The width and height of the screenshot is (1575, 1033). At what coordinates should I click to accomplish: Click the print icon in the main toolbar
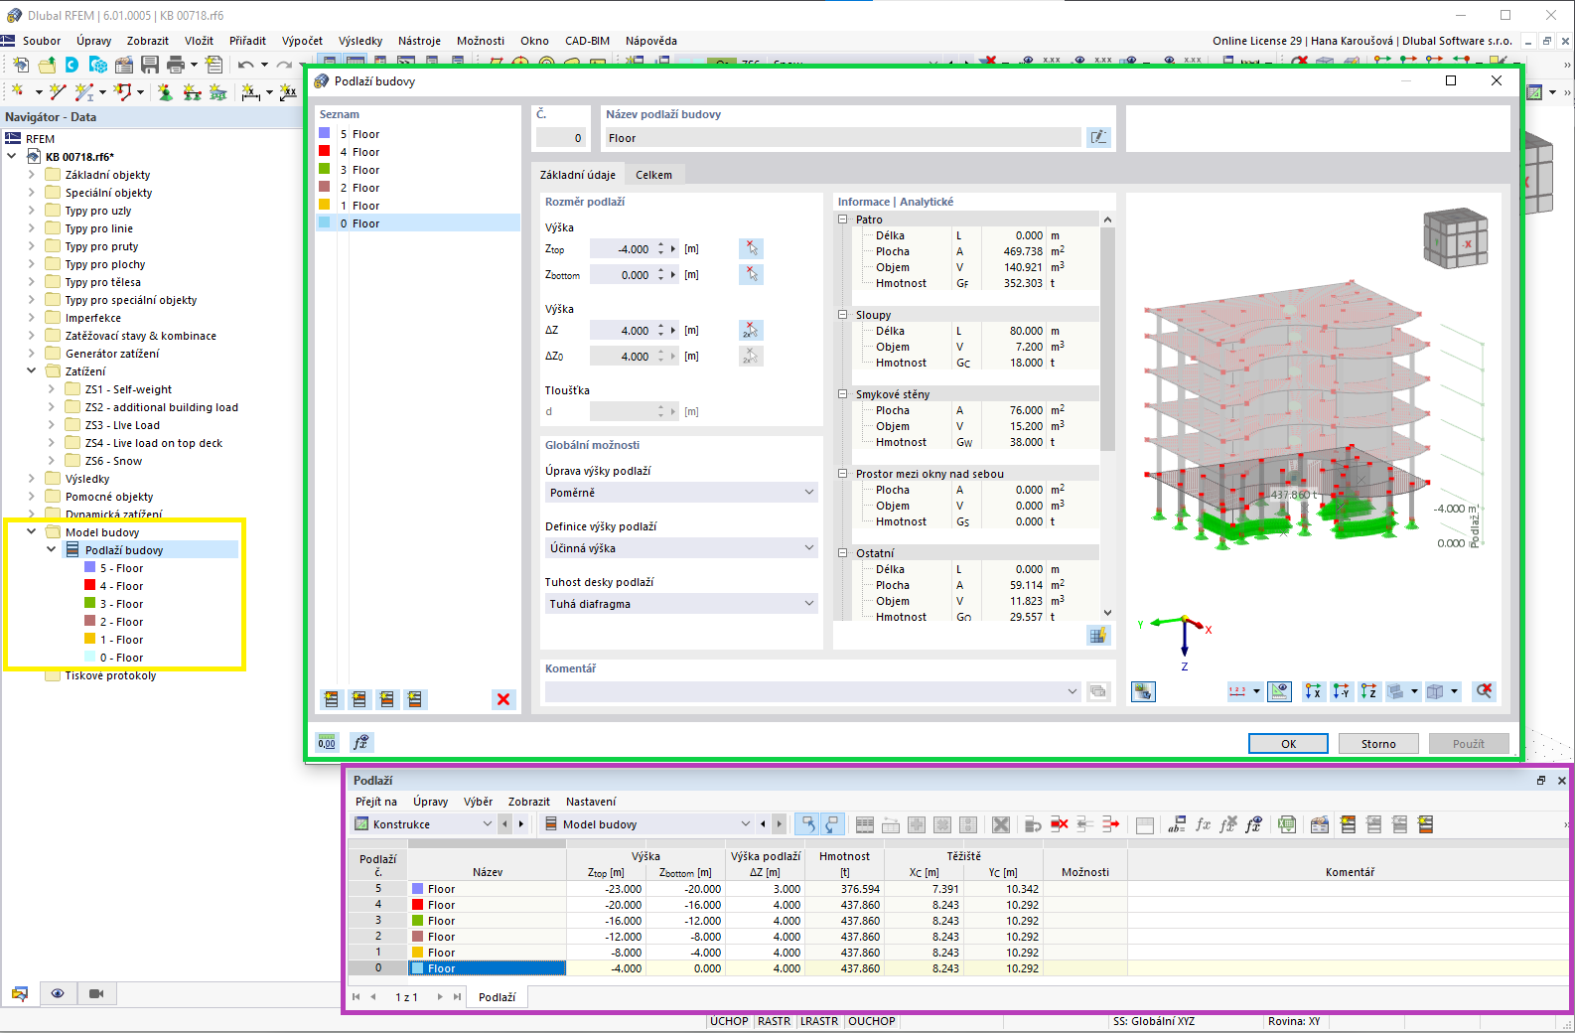pos(176,65)
